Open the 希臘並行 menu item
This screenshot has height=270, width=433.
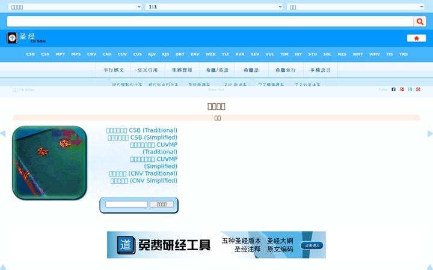(x=286, y=70)
